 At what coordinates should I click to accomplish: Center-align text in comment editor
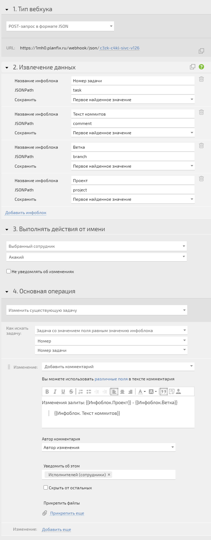(122, 392)
